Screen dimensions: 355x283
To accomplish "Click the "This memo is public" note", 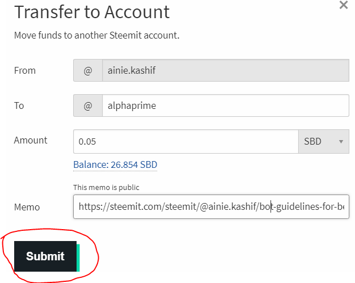I will pos(106,188).
